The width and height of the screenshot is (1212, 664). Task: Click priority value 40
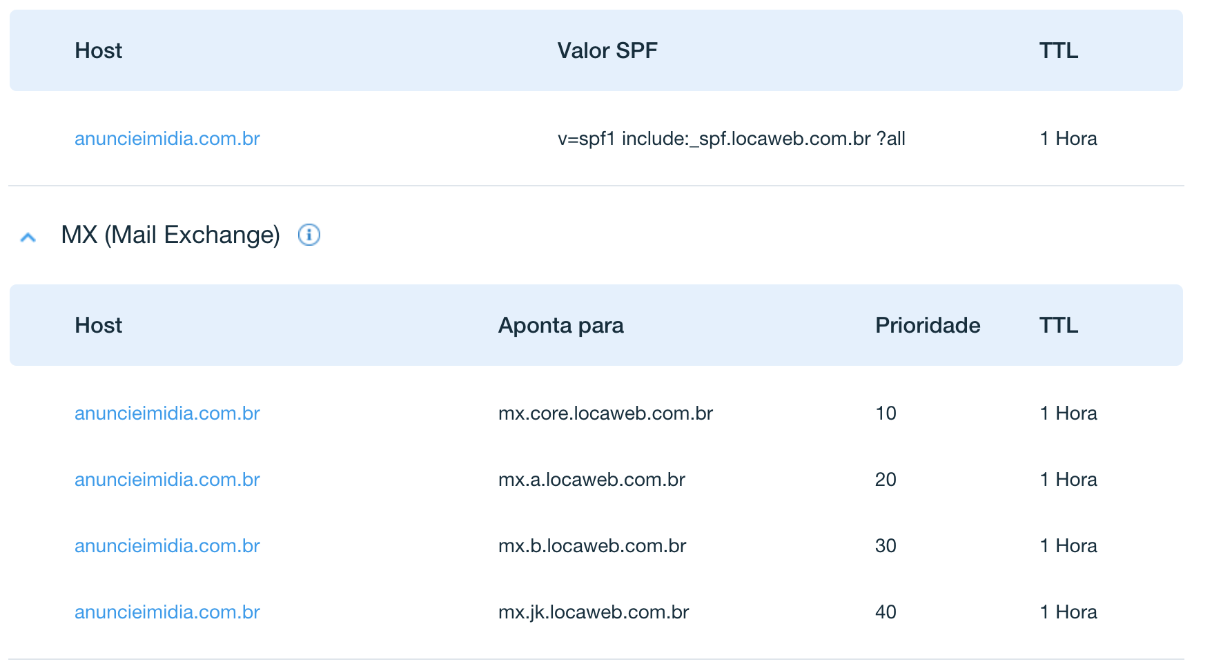click(x=886, y=612)
